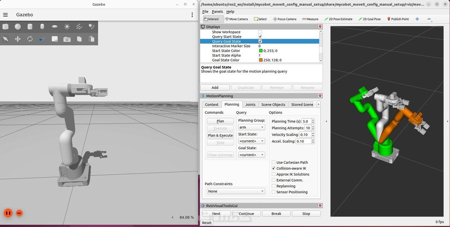The height and width of the screenshot is (227, 450).
Task: Open the Gazebo hamburger menu
Action: 5,15
